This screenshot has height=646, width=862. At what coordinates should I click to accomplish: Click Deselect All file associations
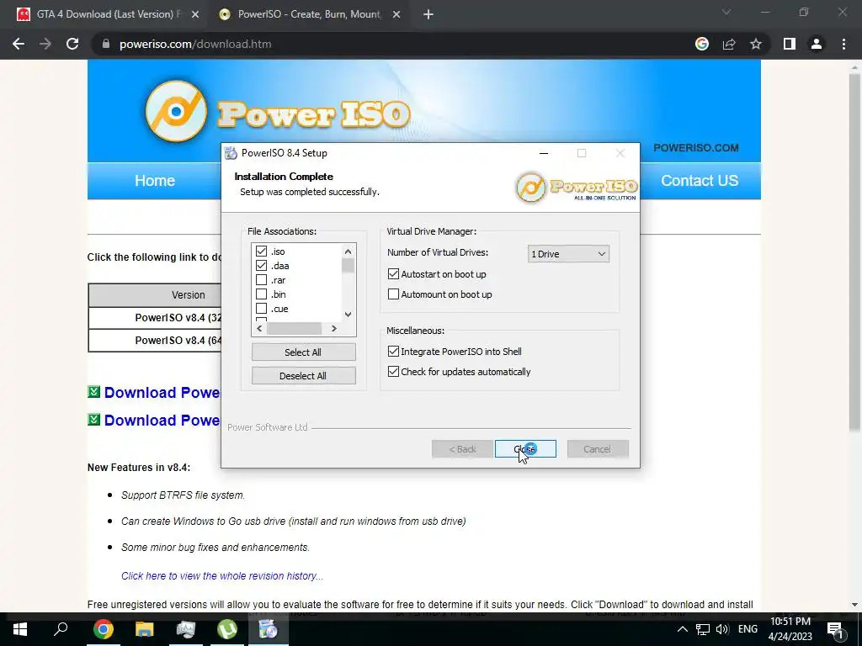pos(303,376)
